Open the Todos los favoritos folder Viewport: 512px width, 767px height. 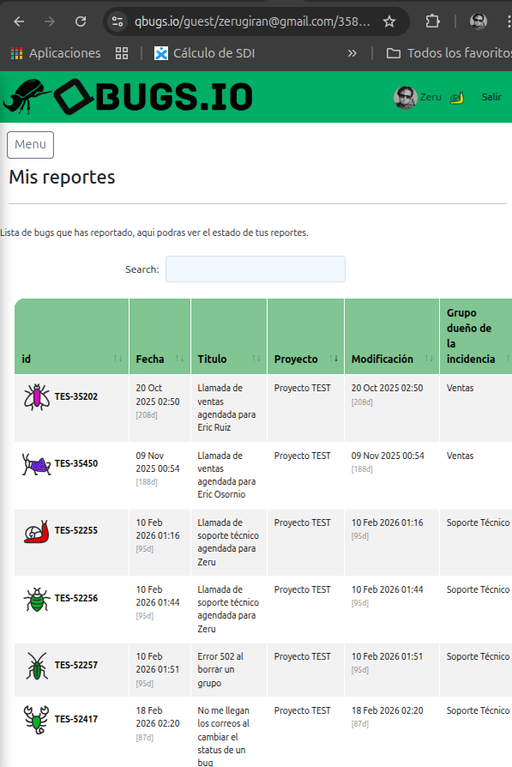click(x=449, y=53)
